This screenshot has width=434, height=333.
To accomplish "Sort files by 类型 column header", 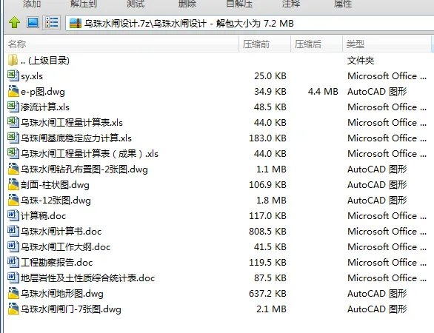I will click(387, 44).
